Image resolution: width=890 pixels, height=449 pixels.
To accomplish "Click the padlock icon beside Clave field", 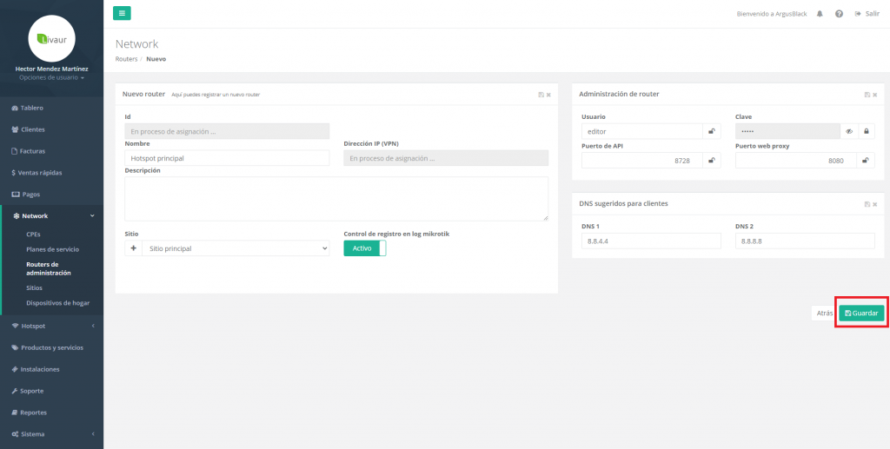I will point(866,131).
